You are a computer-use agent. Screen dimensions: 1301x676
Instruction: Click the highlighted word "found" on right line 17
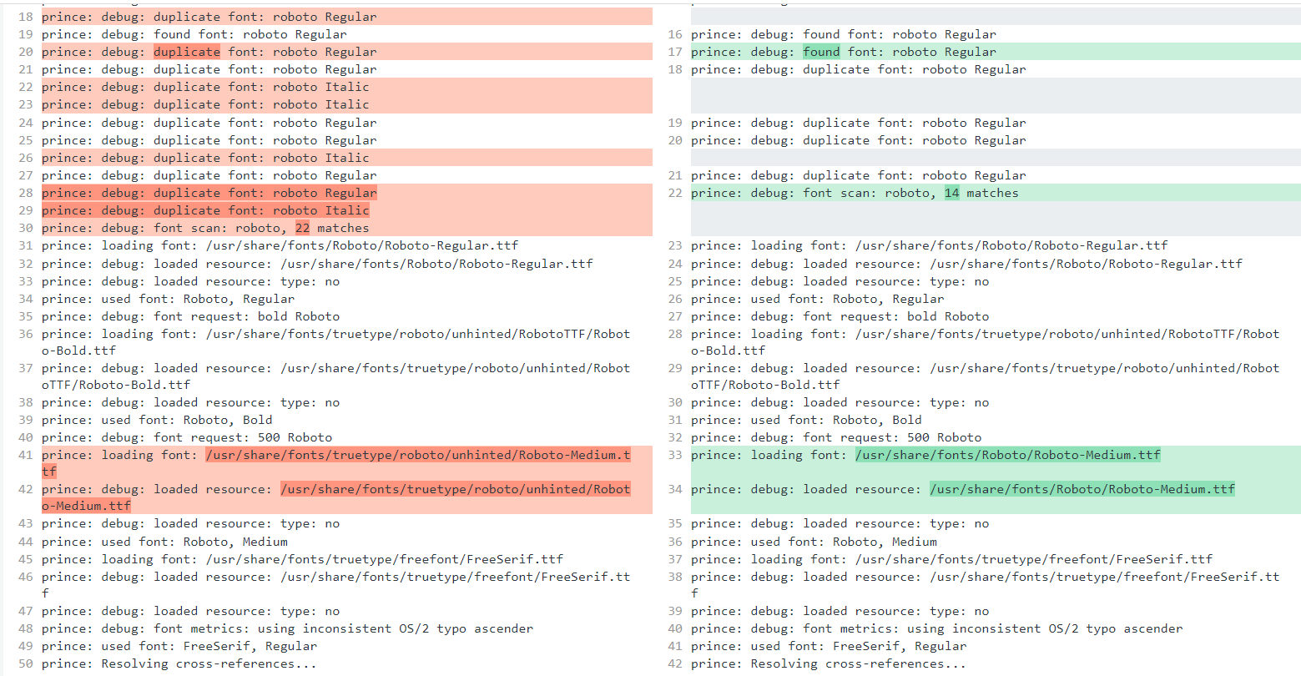[821, 52]
